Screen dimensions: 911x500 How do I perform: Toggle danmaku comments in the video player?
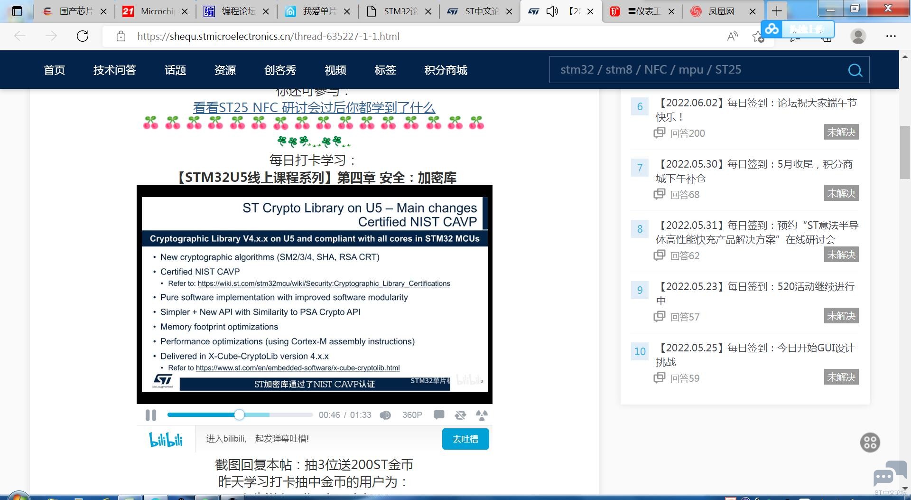[439, 415]
